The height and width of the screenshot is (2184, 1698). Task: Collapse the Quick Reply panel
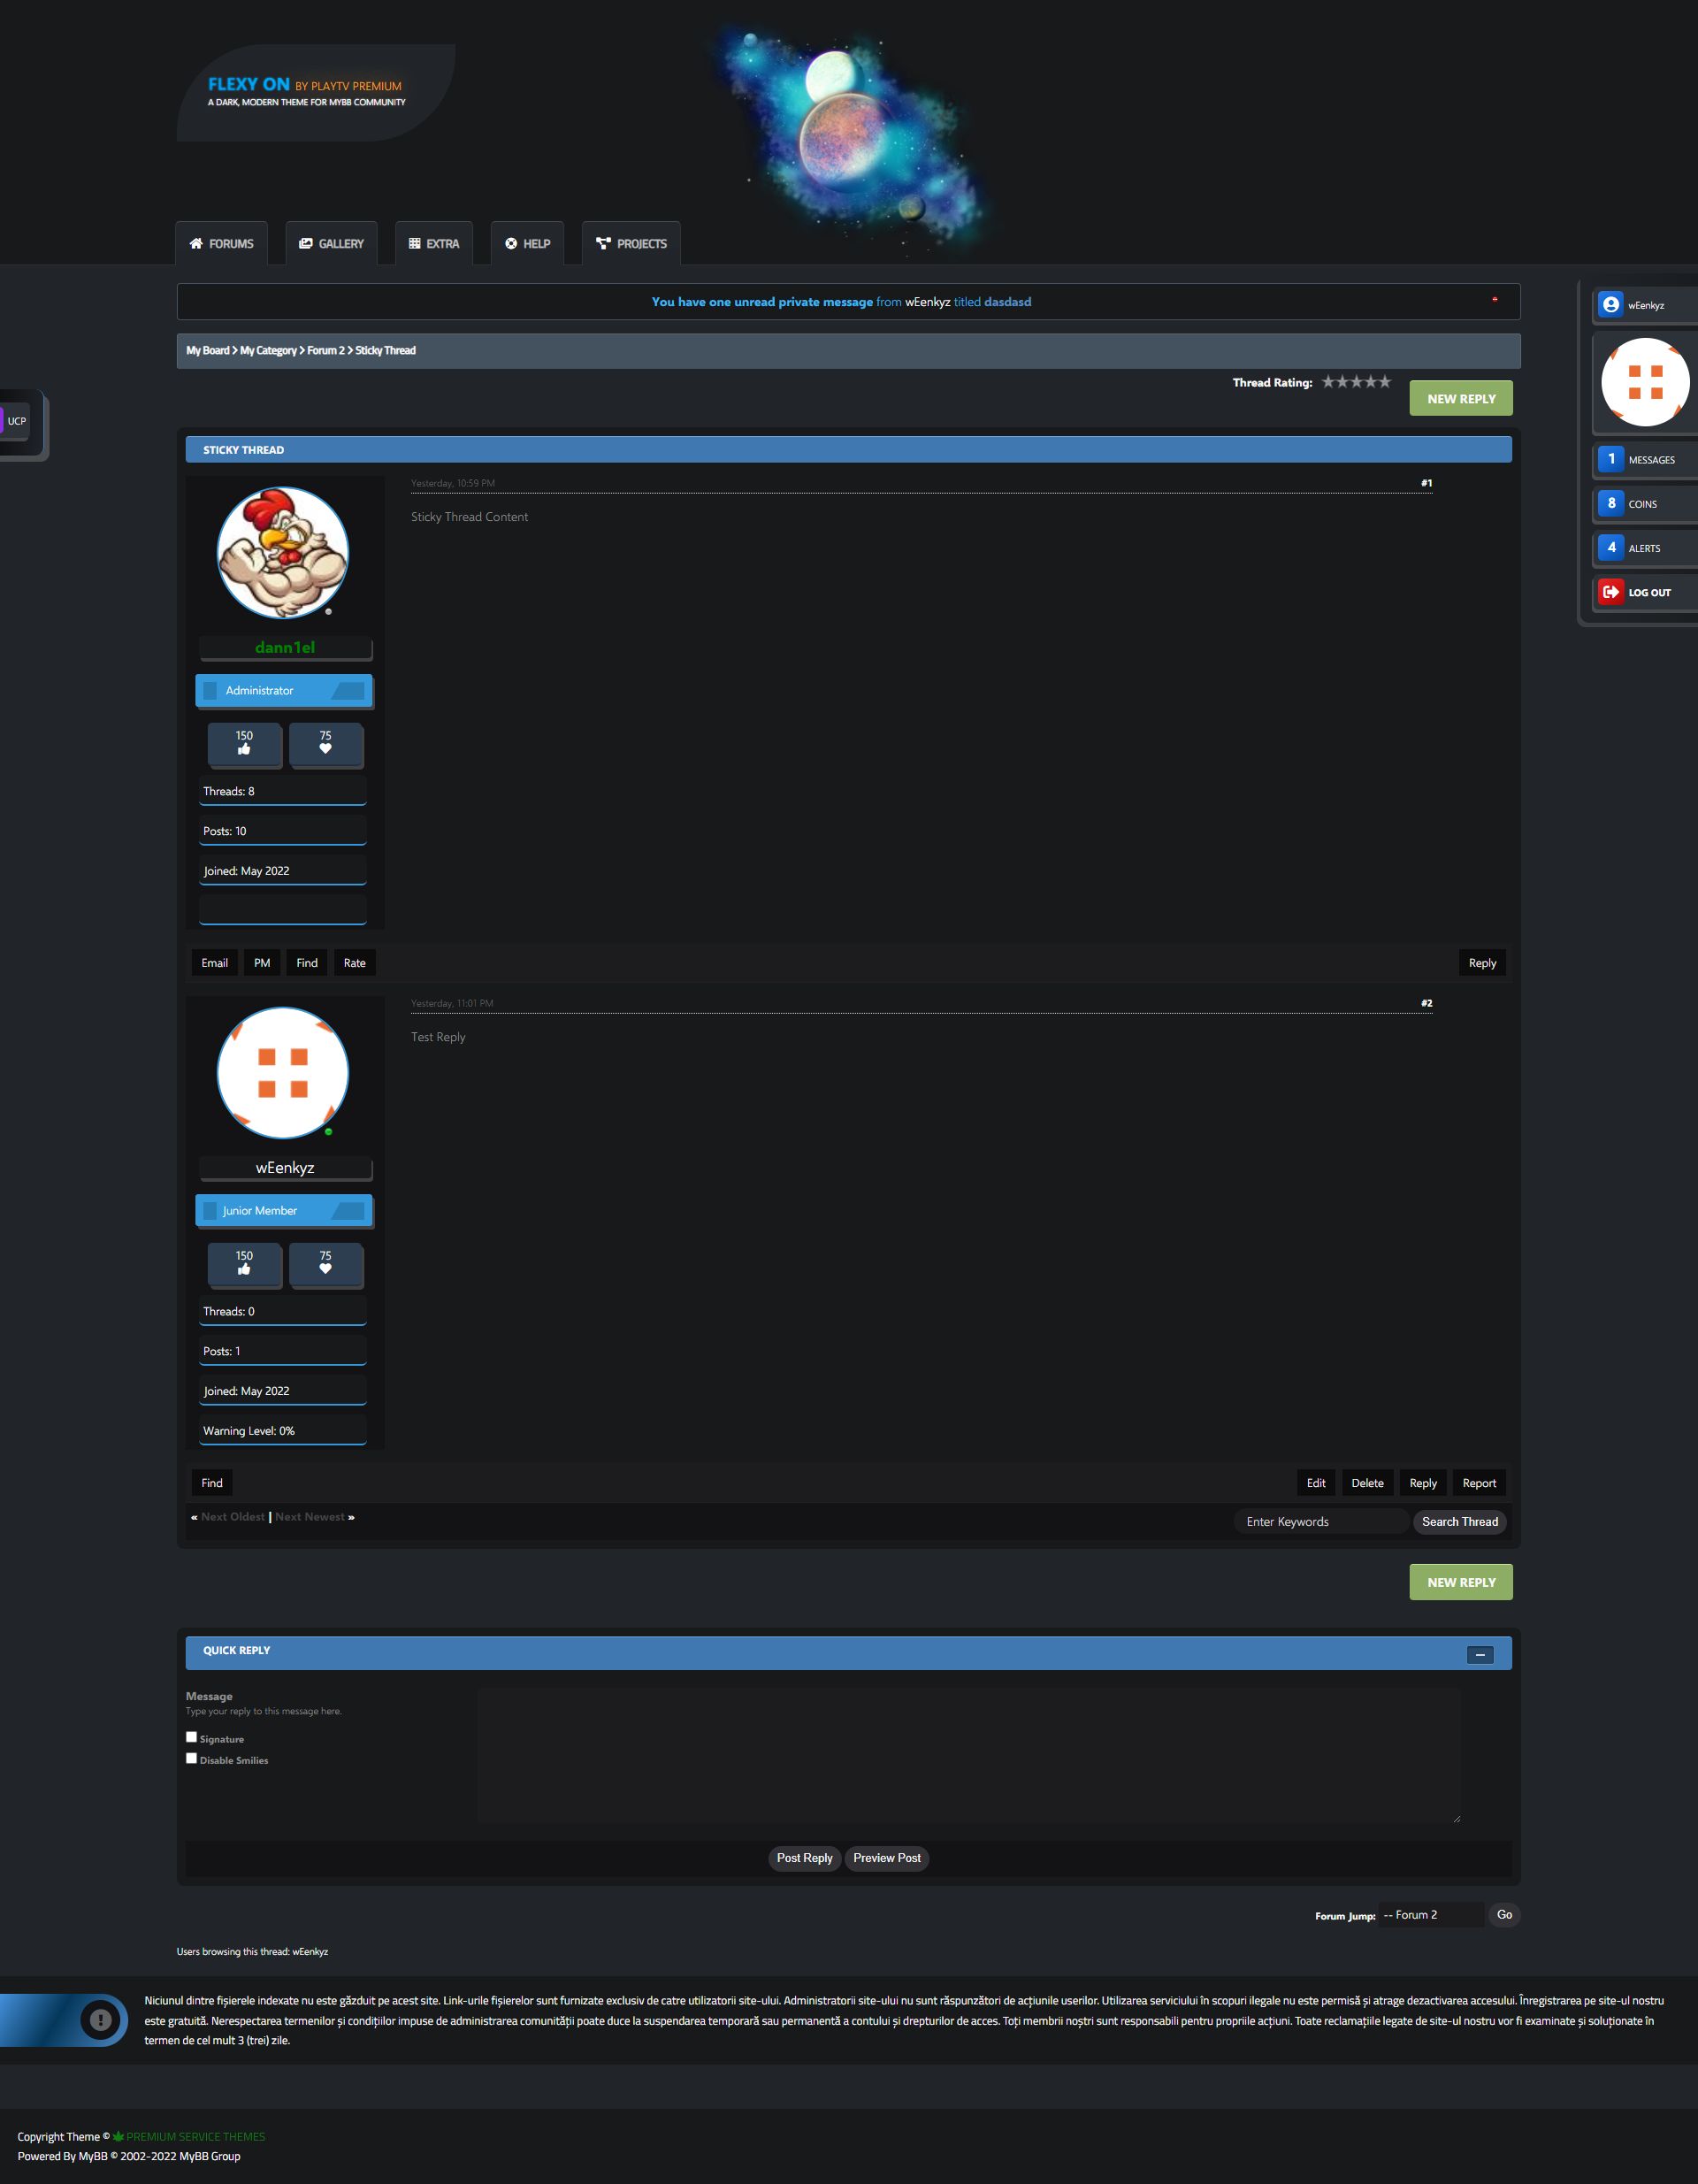point(1479,1655)
